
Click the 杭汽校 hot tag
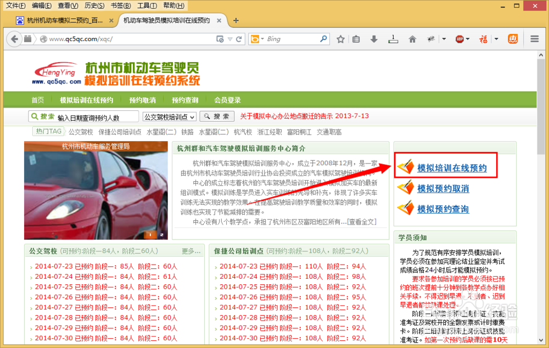tap(243, 132)
